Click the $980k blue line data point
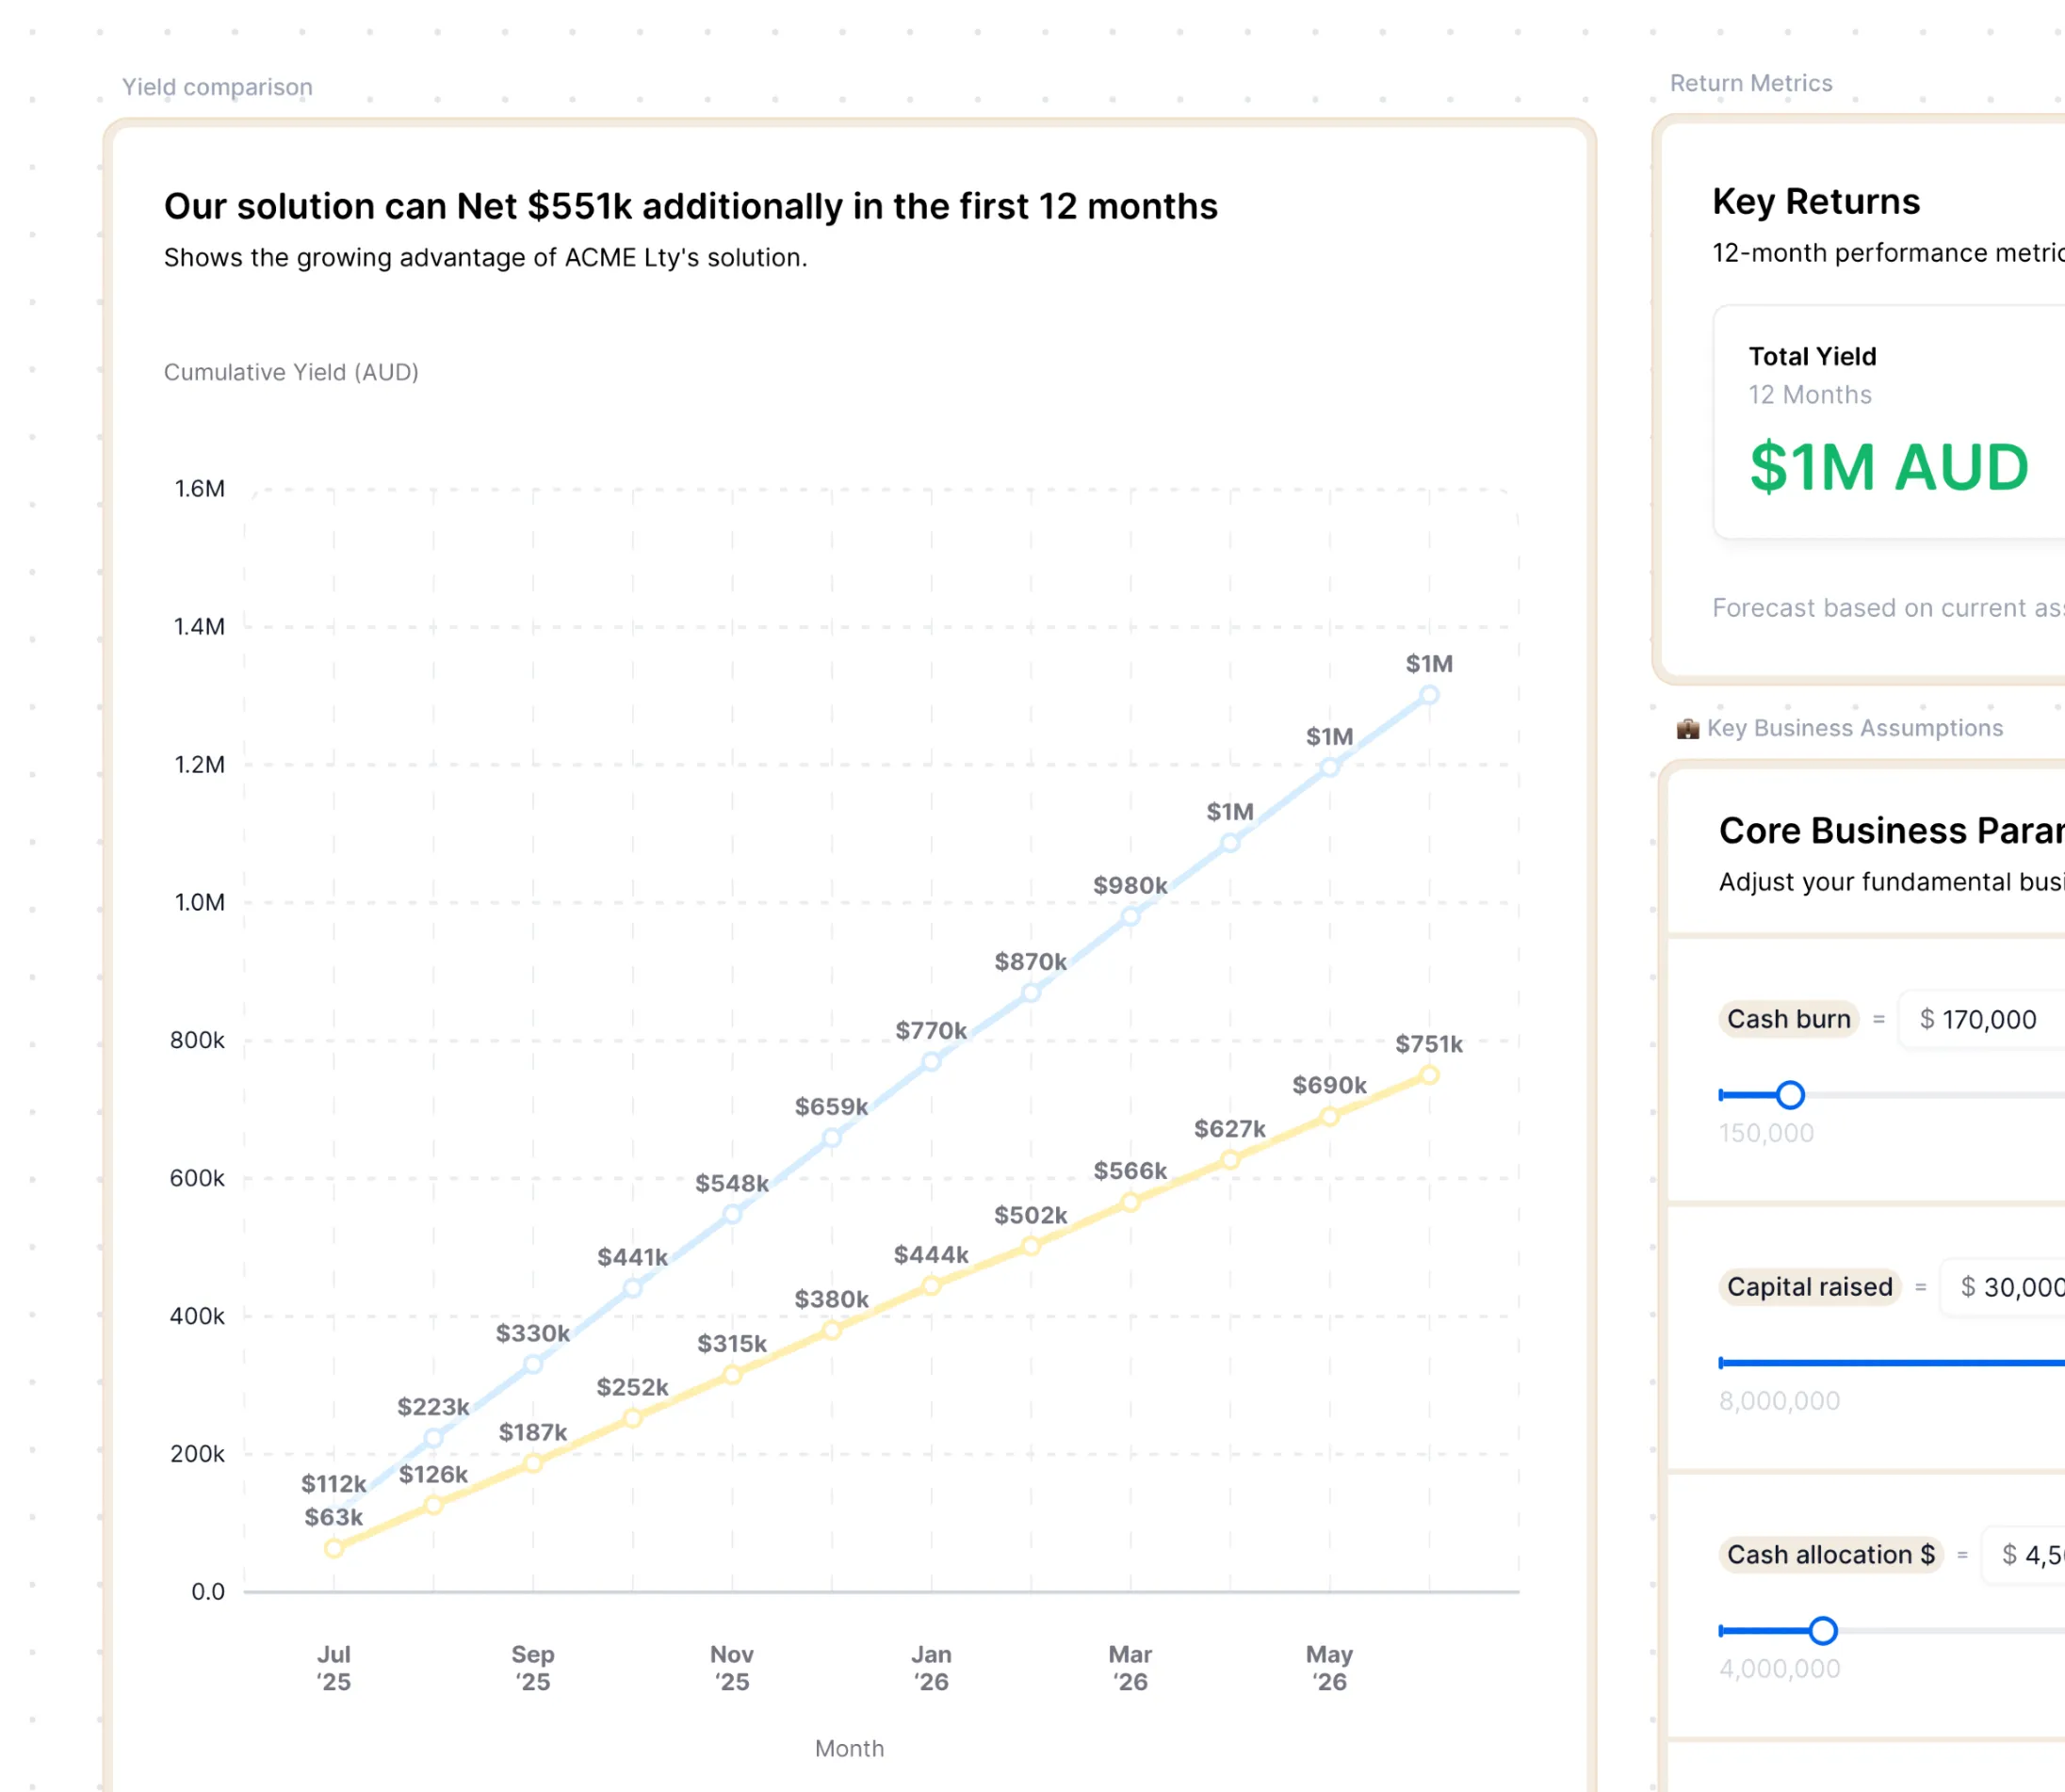 pos(1130,916)
